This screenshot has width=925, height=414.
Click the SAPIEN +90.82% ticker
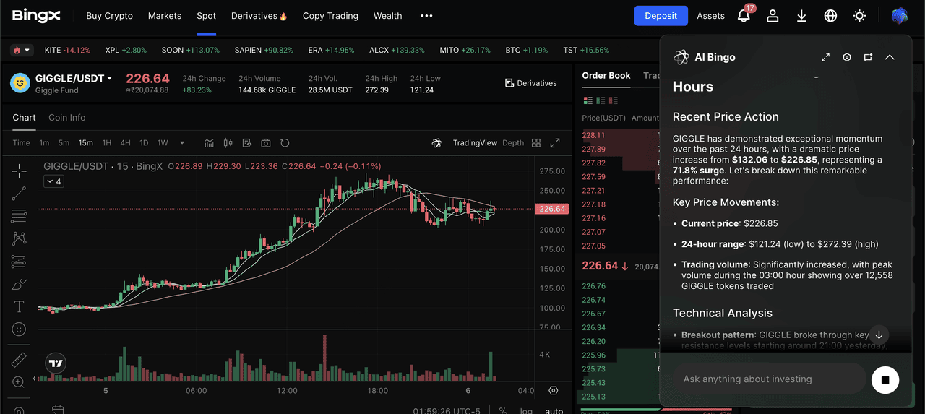click(x=264, y=50)
